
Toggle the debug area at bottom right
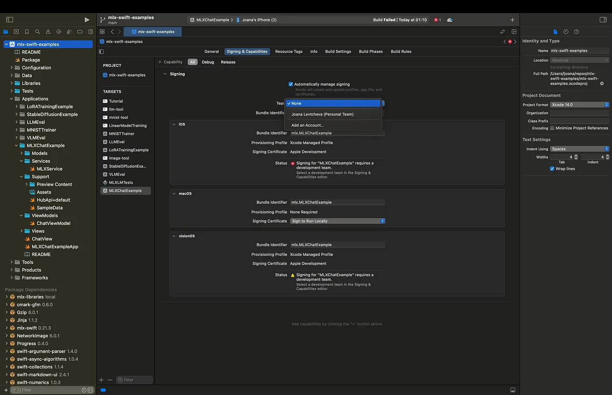pyautogui.click(x=513, y=390)
